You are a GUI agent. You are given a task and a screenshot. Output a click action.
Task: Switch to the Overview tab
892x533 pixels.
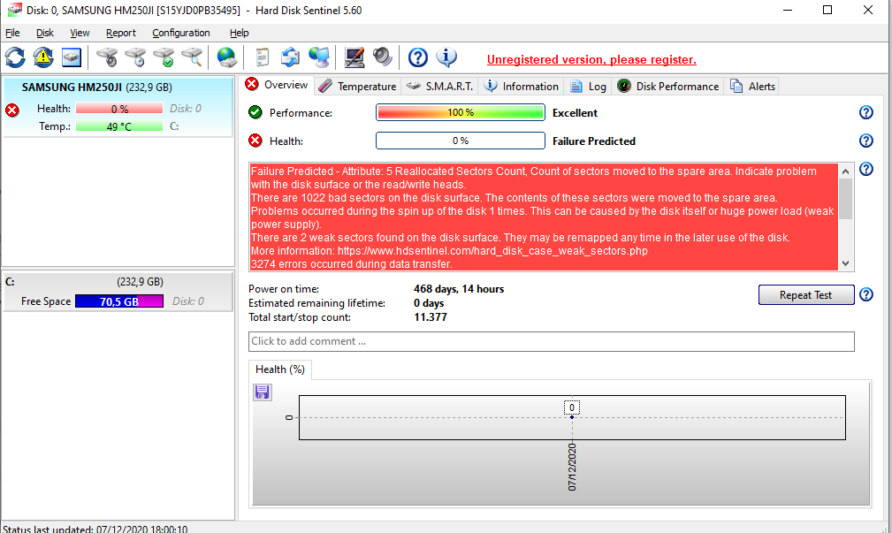277,85
